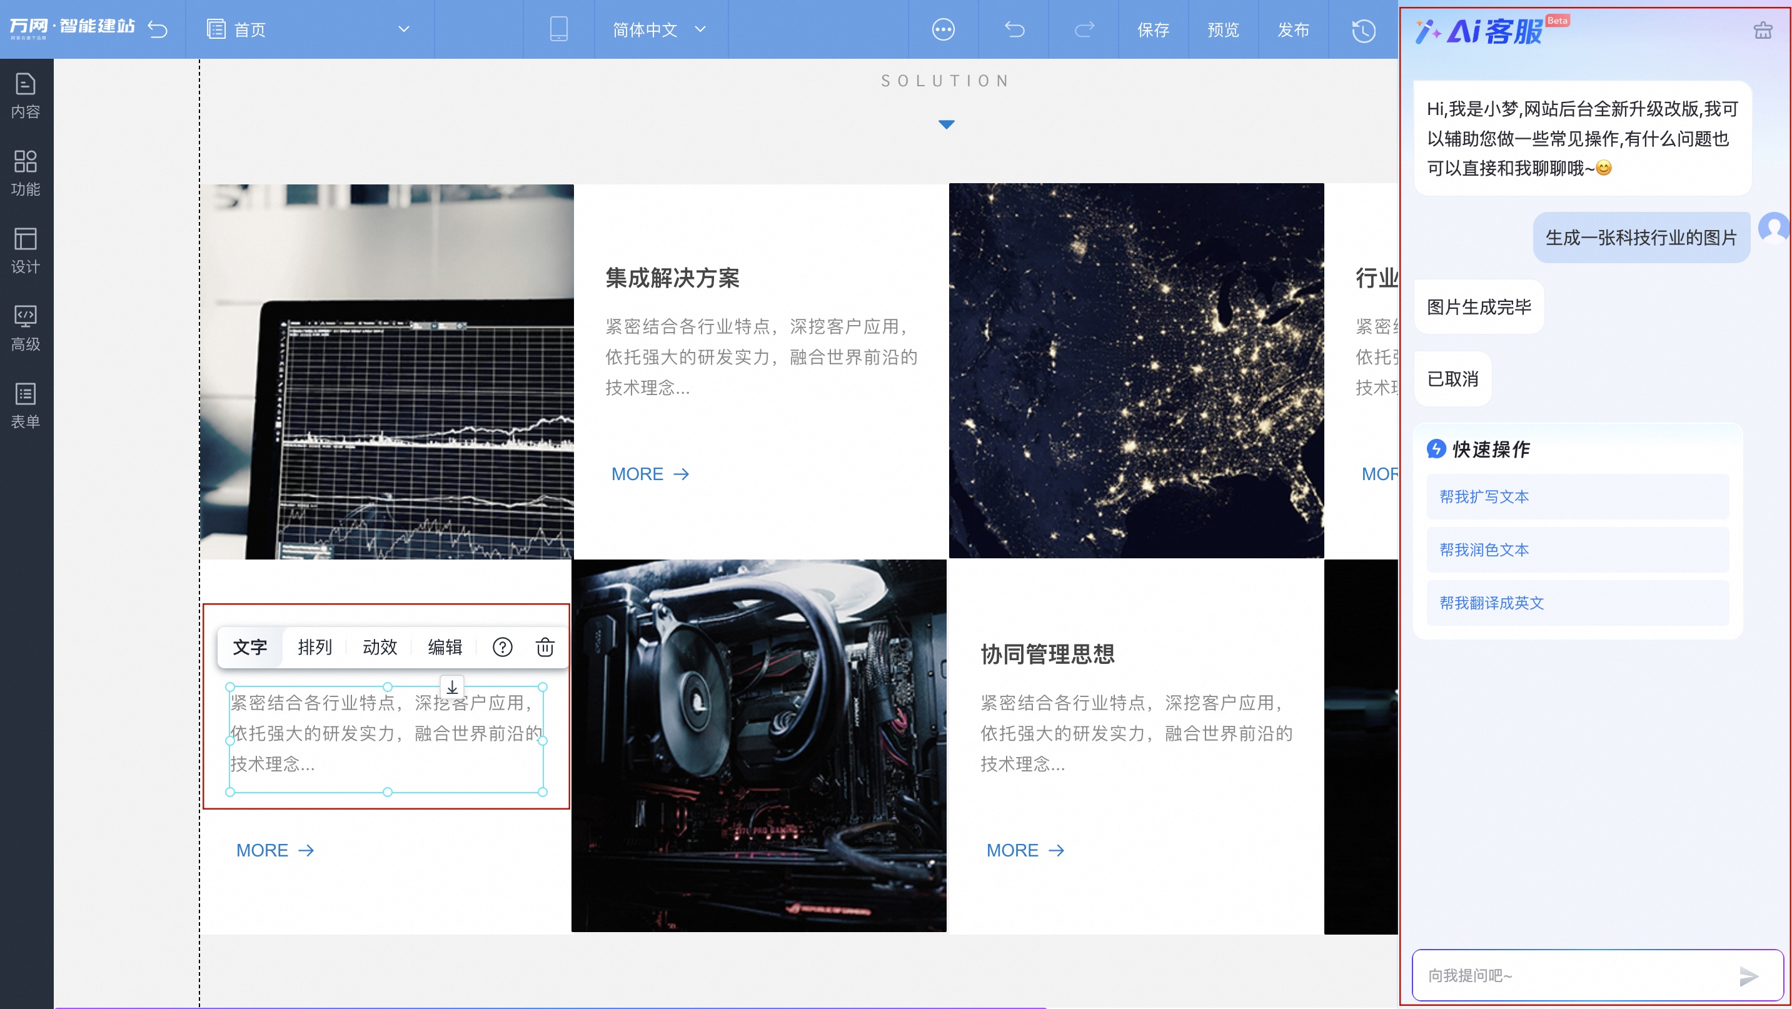Delete element using trash icon
This screenshot has width=1792, height=1009.
545,648
